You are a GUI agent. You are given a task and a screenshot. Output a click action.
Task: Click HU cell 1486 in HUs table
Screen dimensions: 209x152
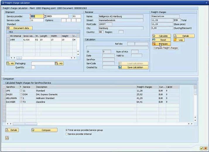point(16,40)
